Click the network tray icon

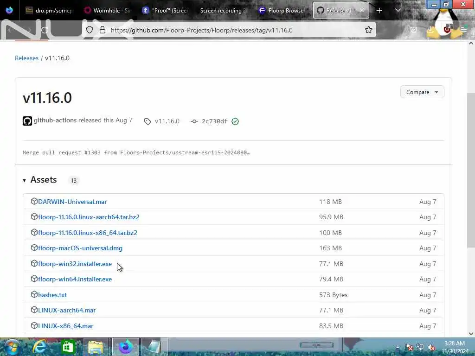tap(420, 347)
